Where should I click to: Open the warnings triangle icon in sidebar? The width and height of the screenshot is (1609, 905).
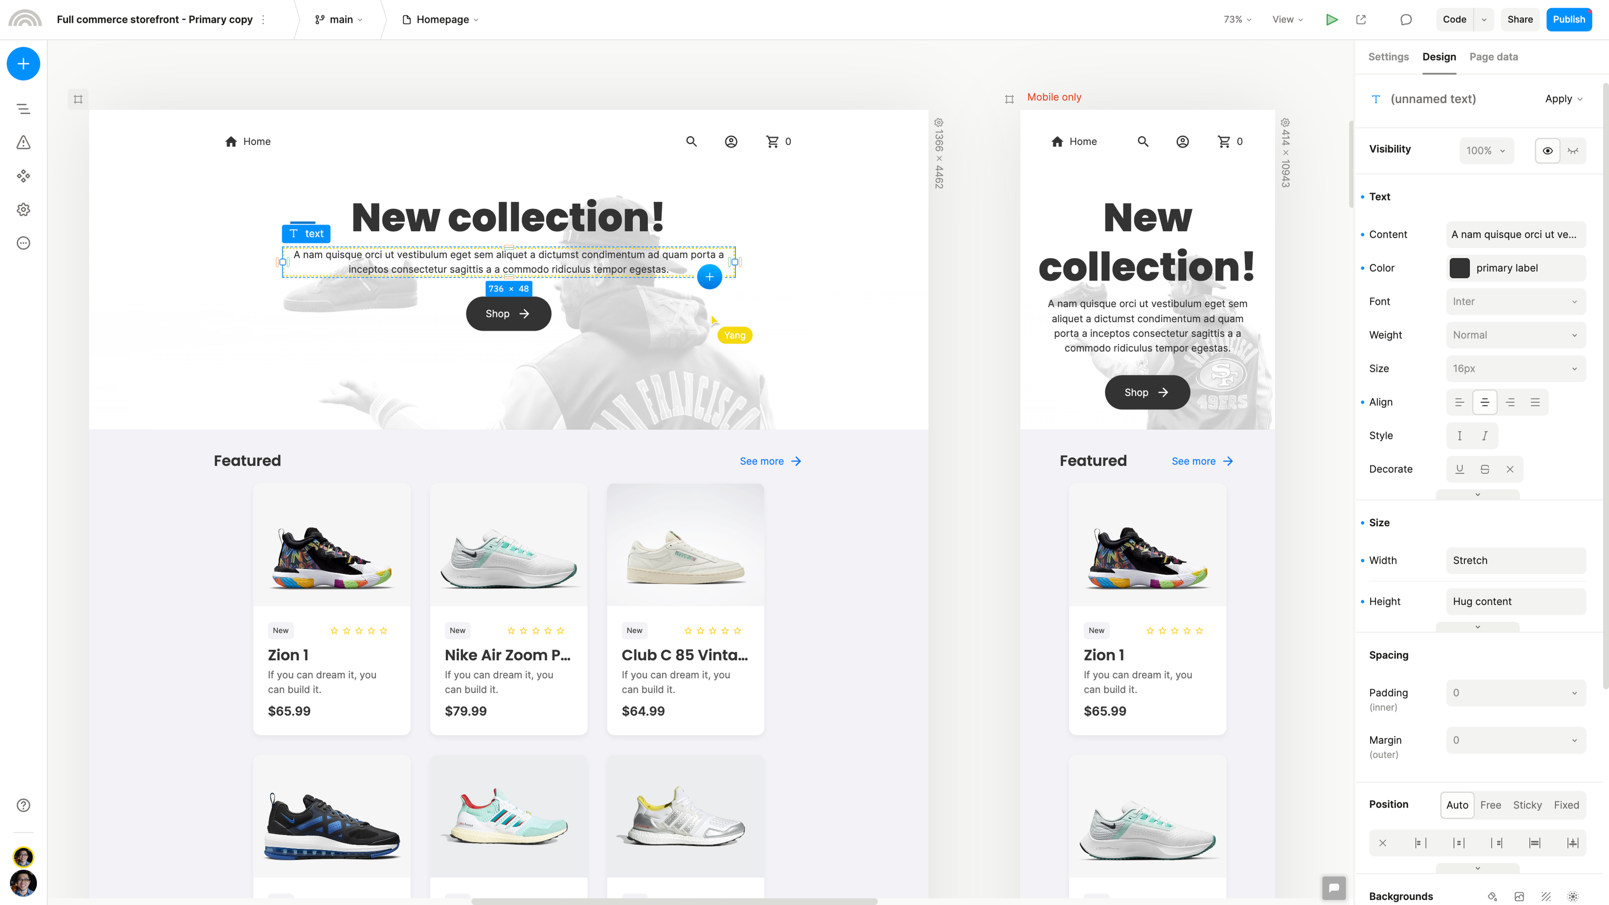tap(23, 142)
